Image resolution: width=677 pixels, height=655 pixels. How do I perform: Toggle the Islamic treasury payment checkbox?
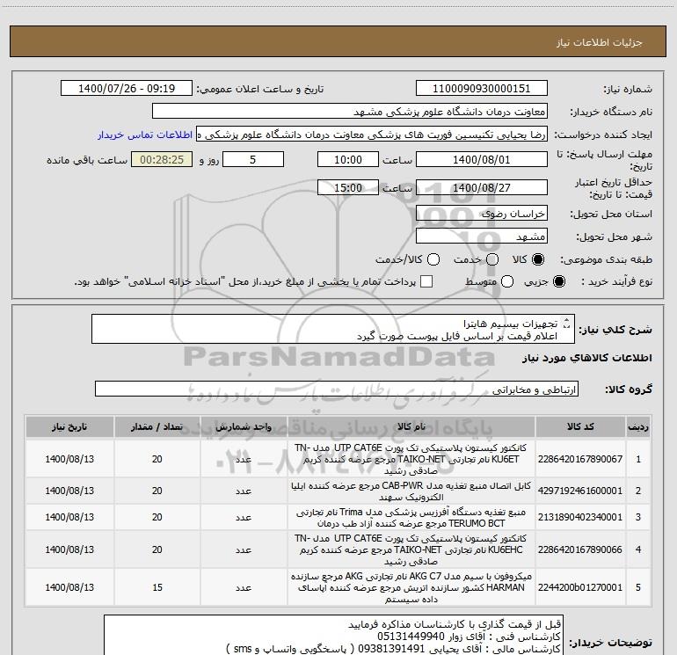tap(426, 281)
